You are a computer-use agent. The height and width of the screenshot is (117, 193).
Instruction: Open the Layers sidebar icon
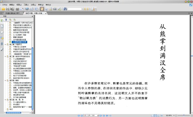[x=2, y=32]
